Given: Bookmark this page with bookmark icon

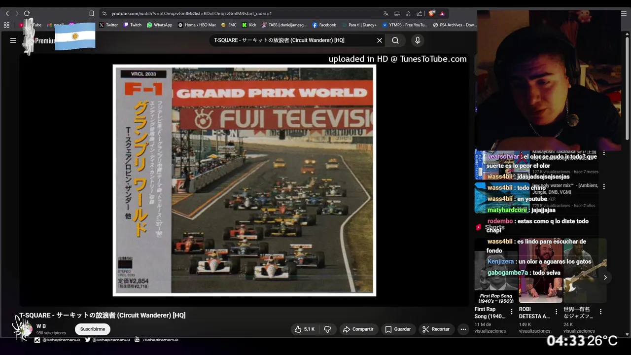Looking at the screenshot, I should pyautogui.click(x=92, y=13).
